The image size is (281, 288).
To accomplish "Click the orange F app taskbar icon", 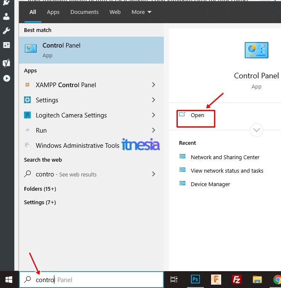I will (x=216, y=280).
